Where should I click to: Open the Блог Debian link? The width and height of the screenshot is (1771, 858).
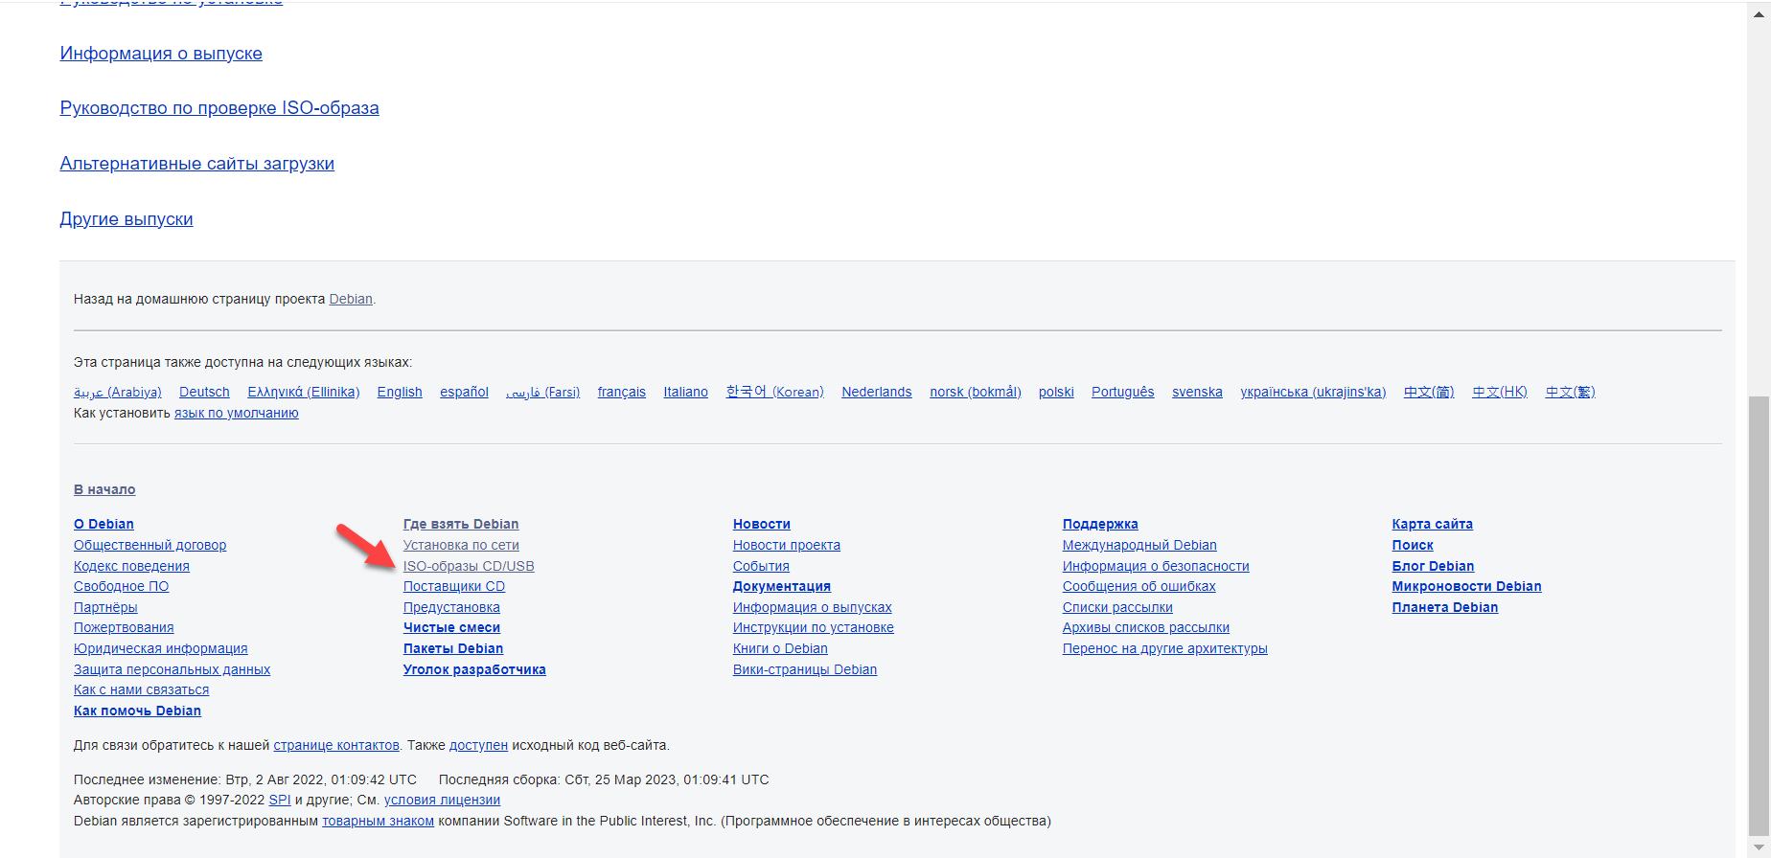point(1433,566)
